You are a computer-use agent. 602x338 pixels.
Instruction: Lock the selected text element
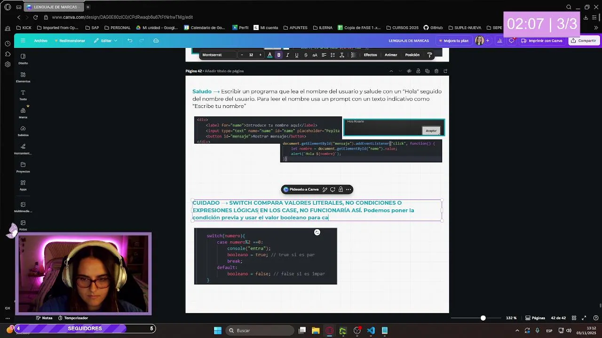pos(341,190)
